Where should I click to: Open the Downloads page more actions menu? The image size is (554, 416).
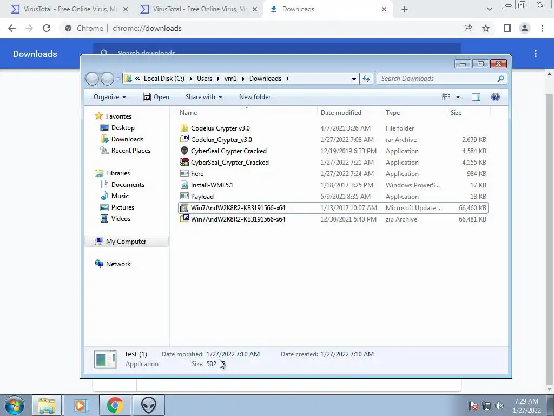point(536,54)
